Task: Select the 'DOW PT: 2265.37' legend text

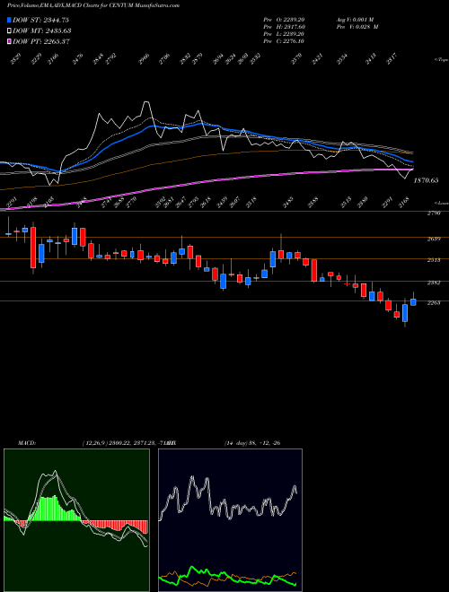Action: (40, 41)
